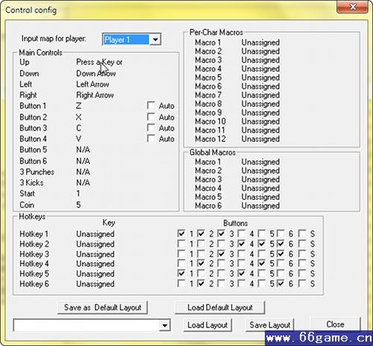Click the Close button
Screen dimensions: 373x346
click(336, 324)
